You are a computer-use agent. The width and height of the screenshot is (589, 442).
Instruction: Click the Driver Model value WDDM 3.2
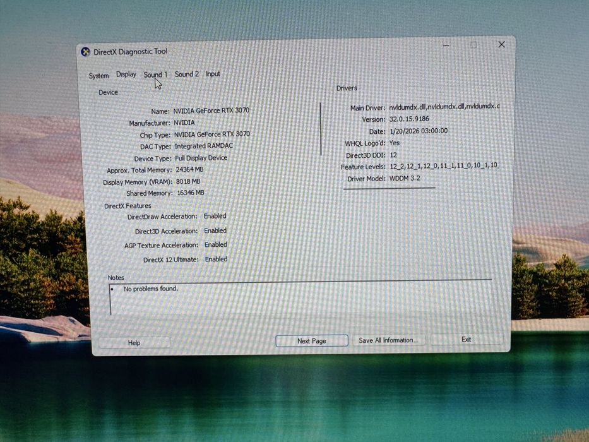point(405,178)
